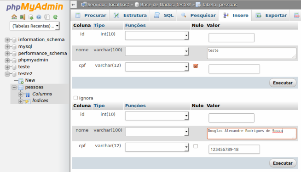The height and width of the screenshot is (172, 301).
Task: Click the Funções header link in second form
Action: [135, 106]
